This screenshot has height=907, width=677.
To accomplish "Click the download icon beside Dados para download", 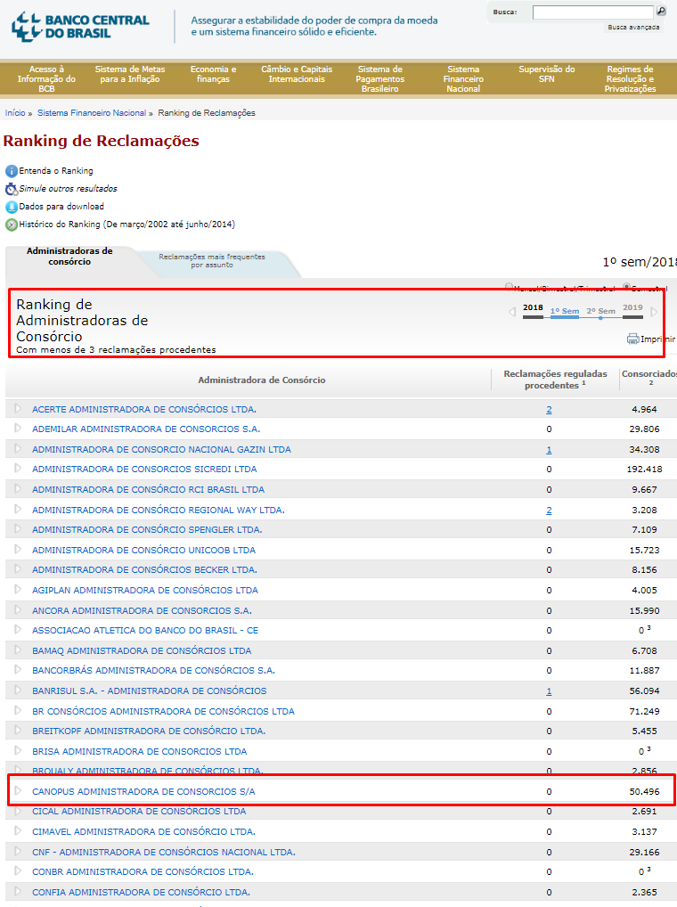I will point(11,207).
